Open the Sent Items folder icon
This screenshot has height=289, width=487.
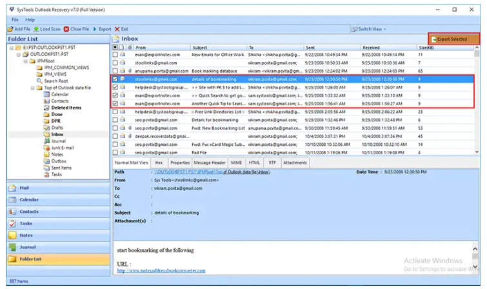[x=46, y=168]
